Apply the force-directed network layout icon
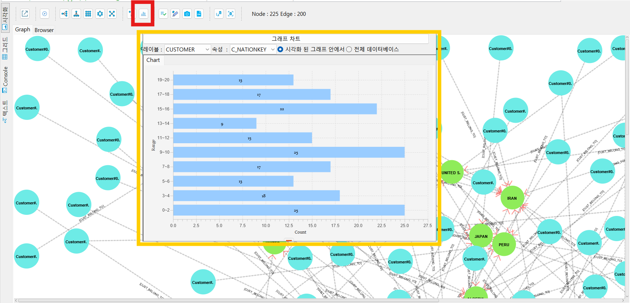Image resolution: width=630 pixels, height=303 pixels. click(x=112, y=14)
